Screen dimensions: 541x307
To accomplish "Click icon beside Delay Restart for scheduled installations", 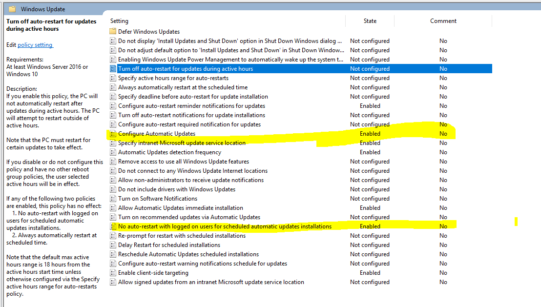I will click(113, 245).
